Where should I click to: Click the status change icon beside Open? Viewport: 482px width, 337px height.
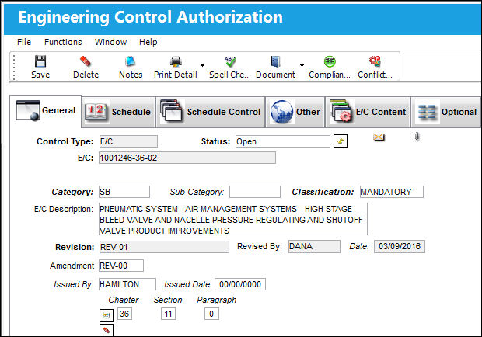pos(341,141)
